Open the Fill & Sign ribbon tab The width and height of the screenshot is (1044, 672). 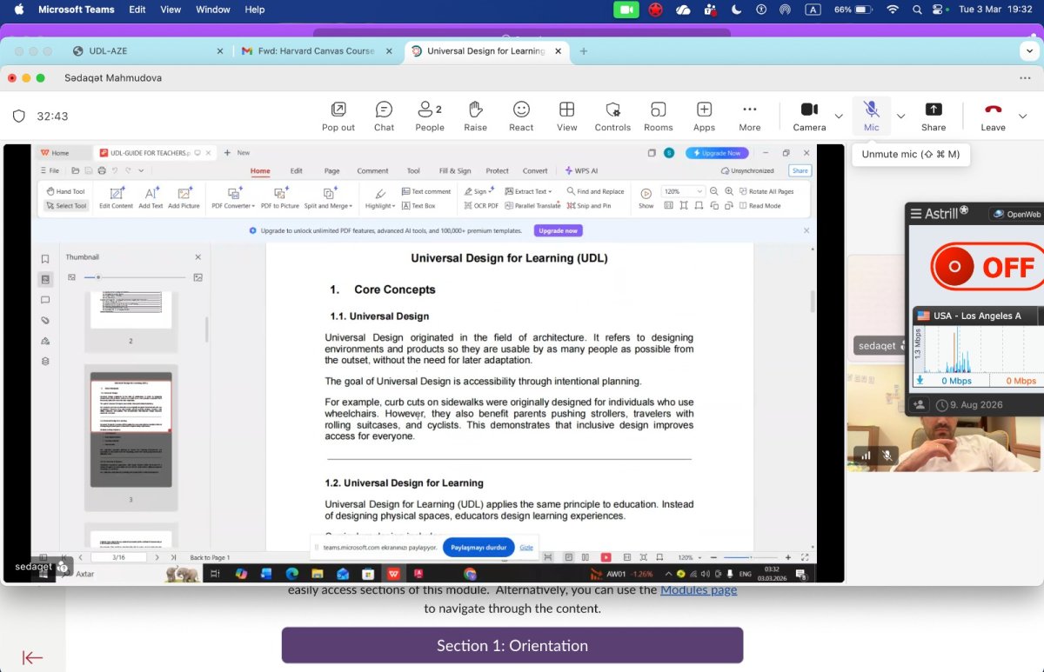(455, 170)
